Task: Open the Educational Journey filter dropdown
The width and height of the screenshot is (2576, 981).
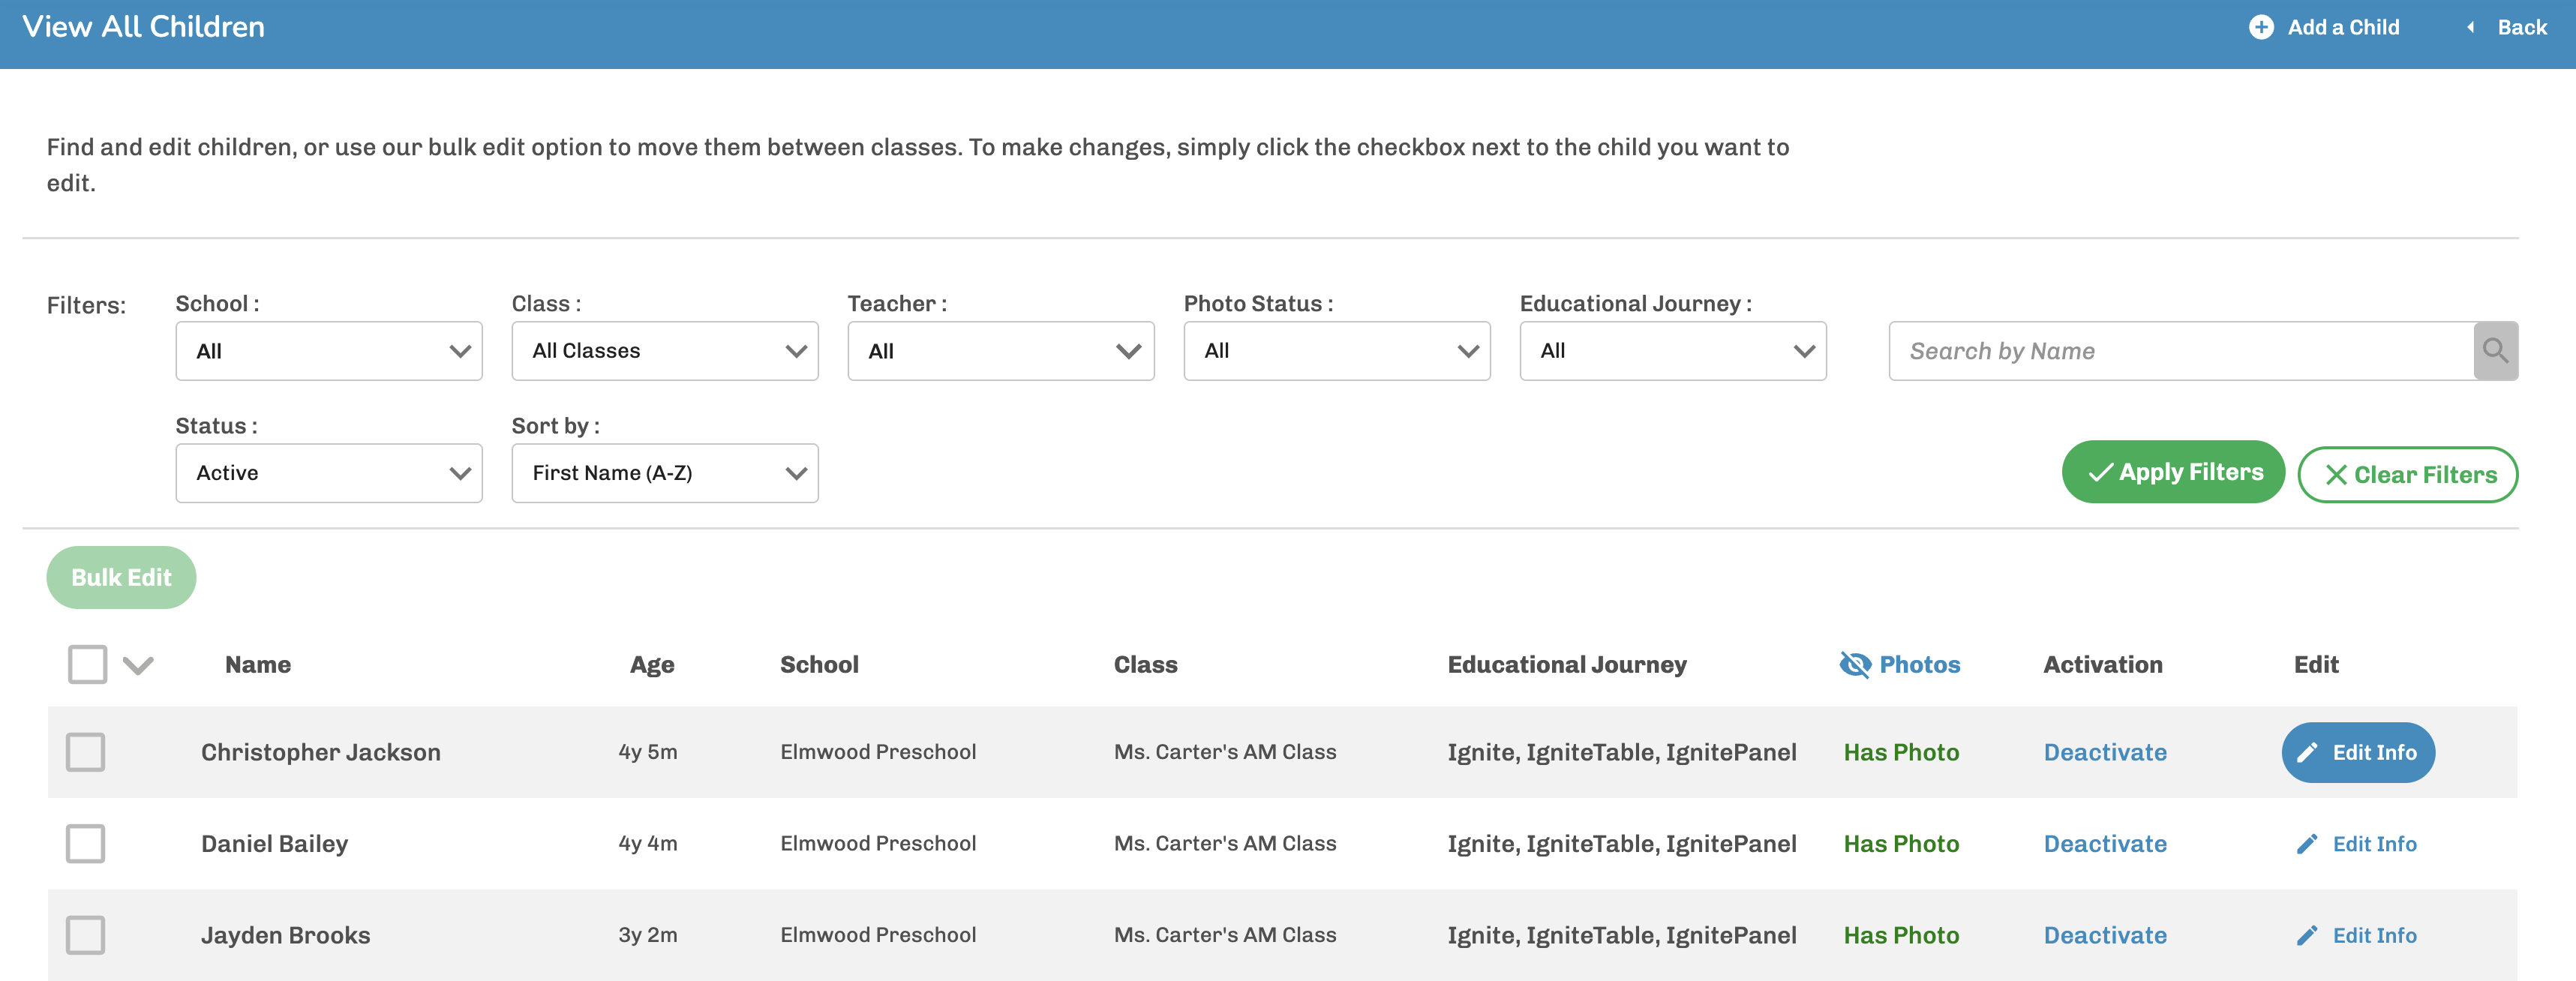Action: [x=1673, y=351]
